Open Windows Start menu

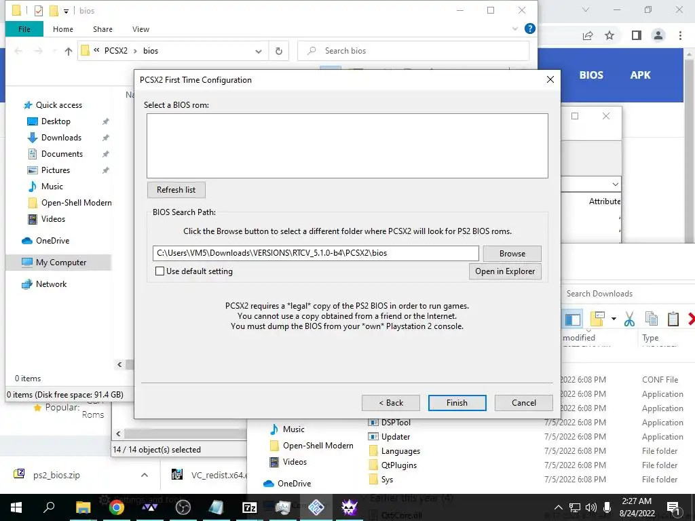click(x=16, y=507)
